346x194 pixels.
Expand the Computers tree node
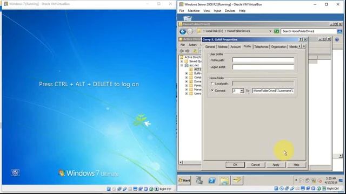pyautogui.click(x=187, y=78)
